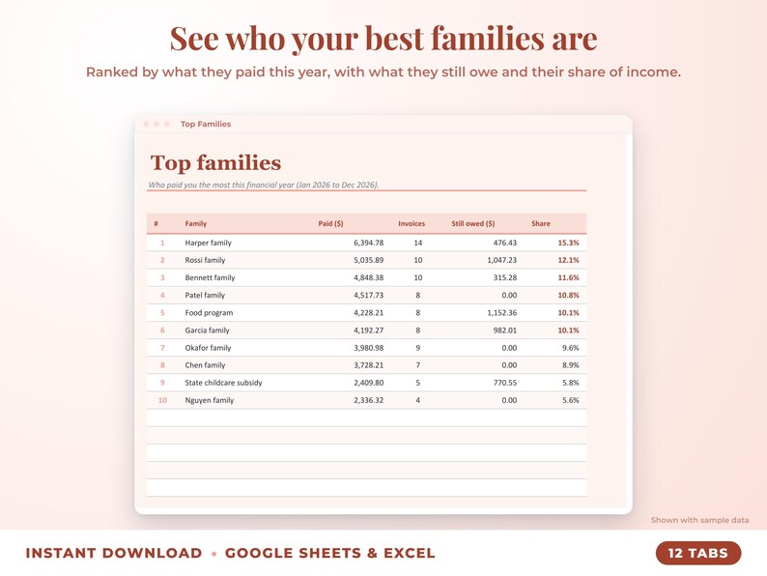
Task: Click invoice count 4 for Nguyen family
Action: pos(417,400)
